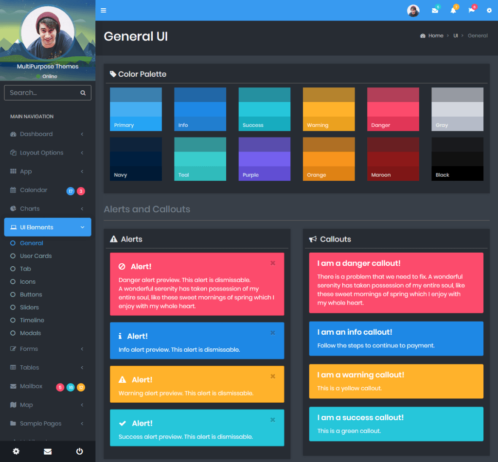Click the blue 17 badge on Calendar
This screenshot has width=498, height=462.
[x=71, y=191]
